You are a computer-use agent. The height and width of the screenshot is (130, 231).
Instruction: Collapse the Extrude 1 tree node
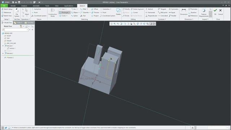[x=3, y=46]
